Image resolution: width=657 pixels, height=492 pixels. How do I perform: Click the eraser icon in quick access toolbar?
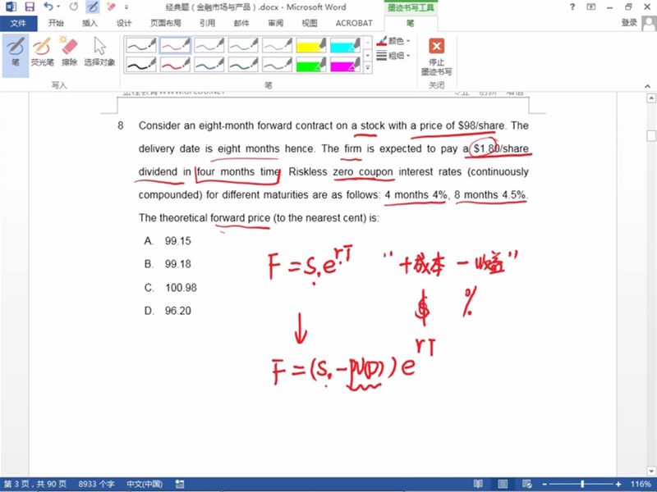[x=111, y=7]
